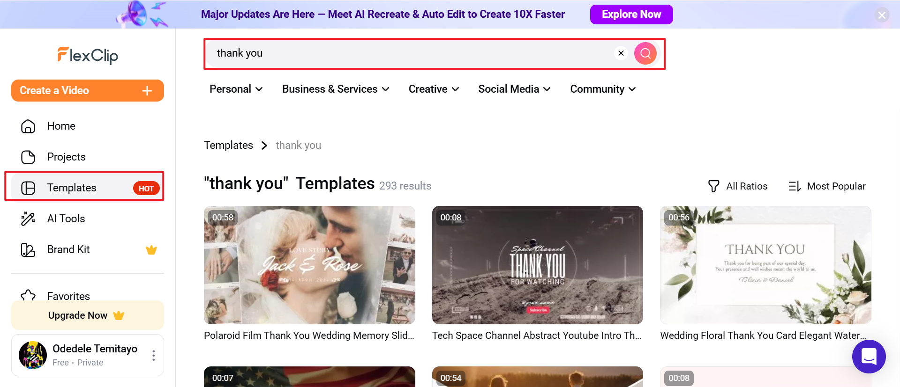
Task: Click the Explore Now button
Action: click(x=631, y=15)
